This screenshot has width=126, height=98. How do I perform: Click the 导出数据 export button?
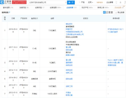click(120, 12)
